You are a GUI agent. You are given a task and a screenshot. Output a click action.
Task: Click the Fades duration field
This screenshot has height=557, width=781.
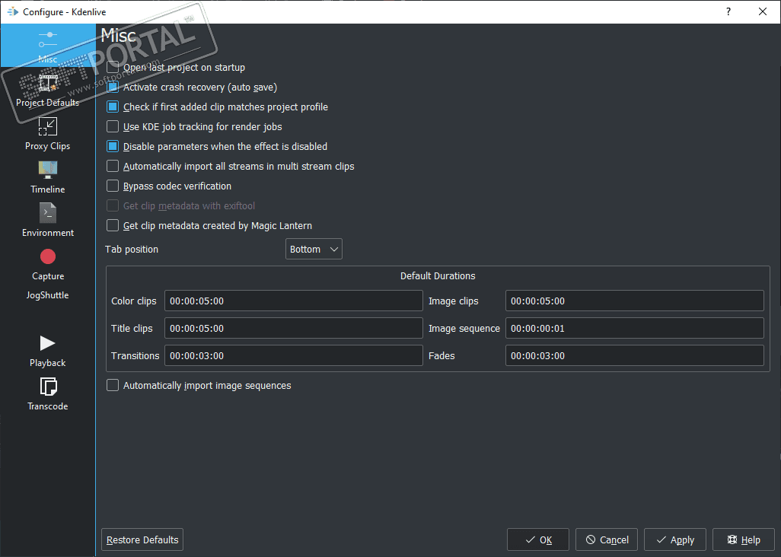pos(635,355)
